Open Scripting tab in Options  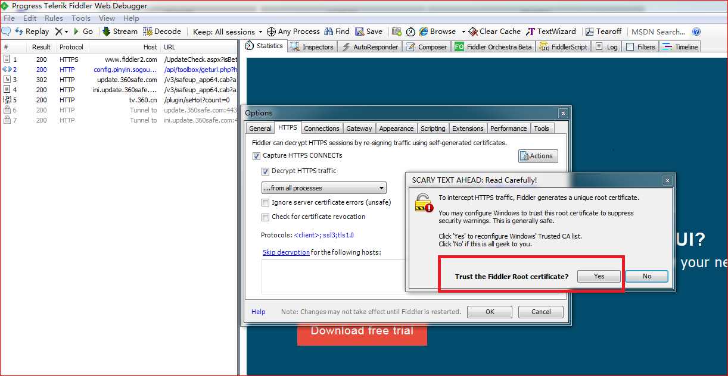click(433, 129)
